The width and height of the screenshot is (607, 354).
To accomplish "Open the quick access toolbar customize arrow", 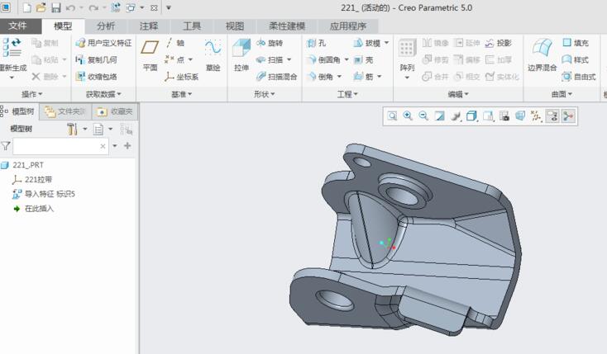I will pyautogui.click(x=169, y=7).
